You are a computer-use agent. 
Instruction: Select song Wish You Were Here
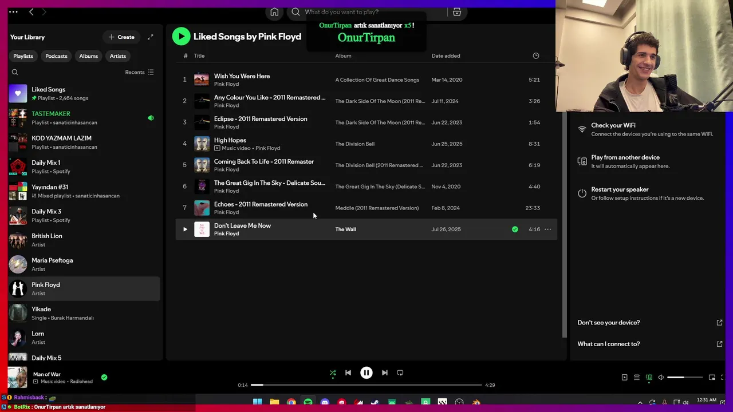pos(366,80)
